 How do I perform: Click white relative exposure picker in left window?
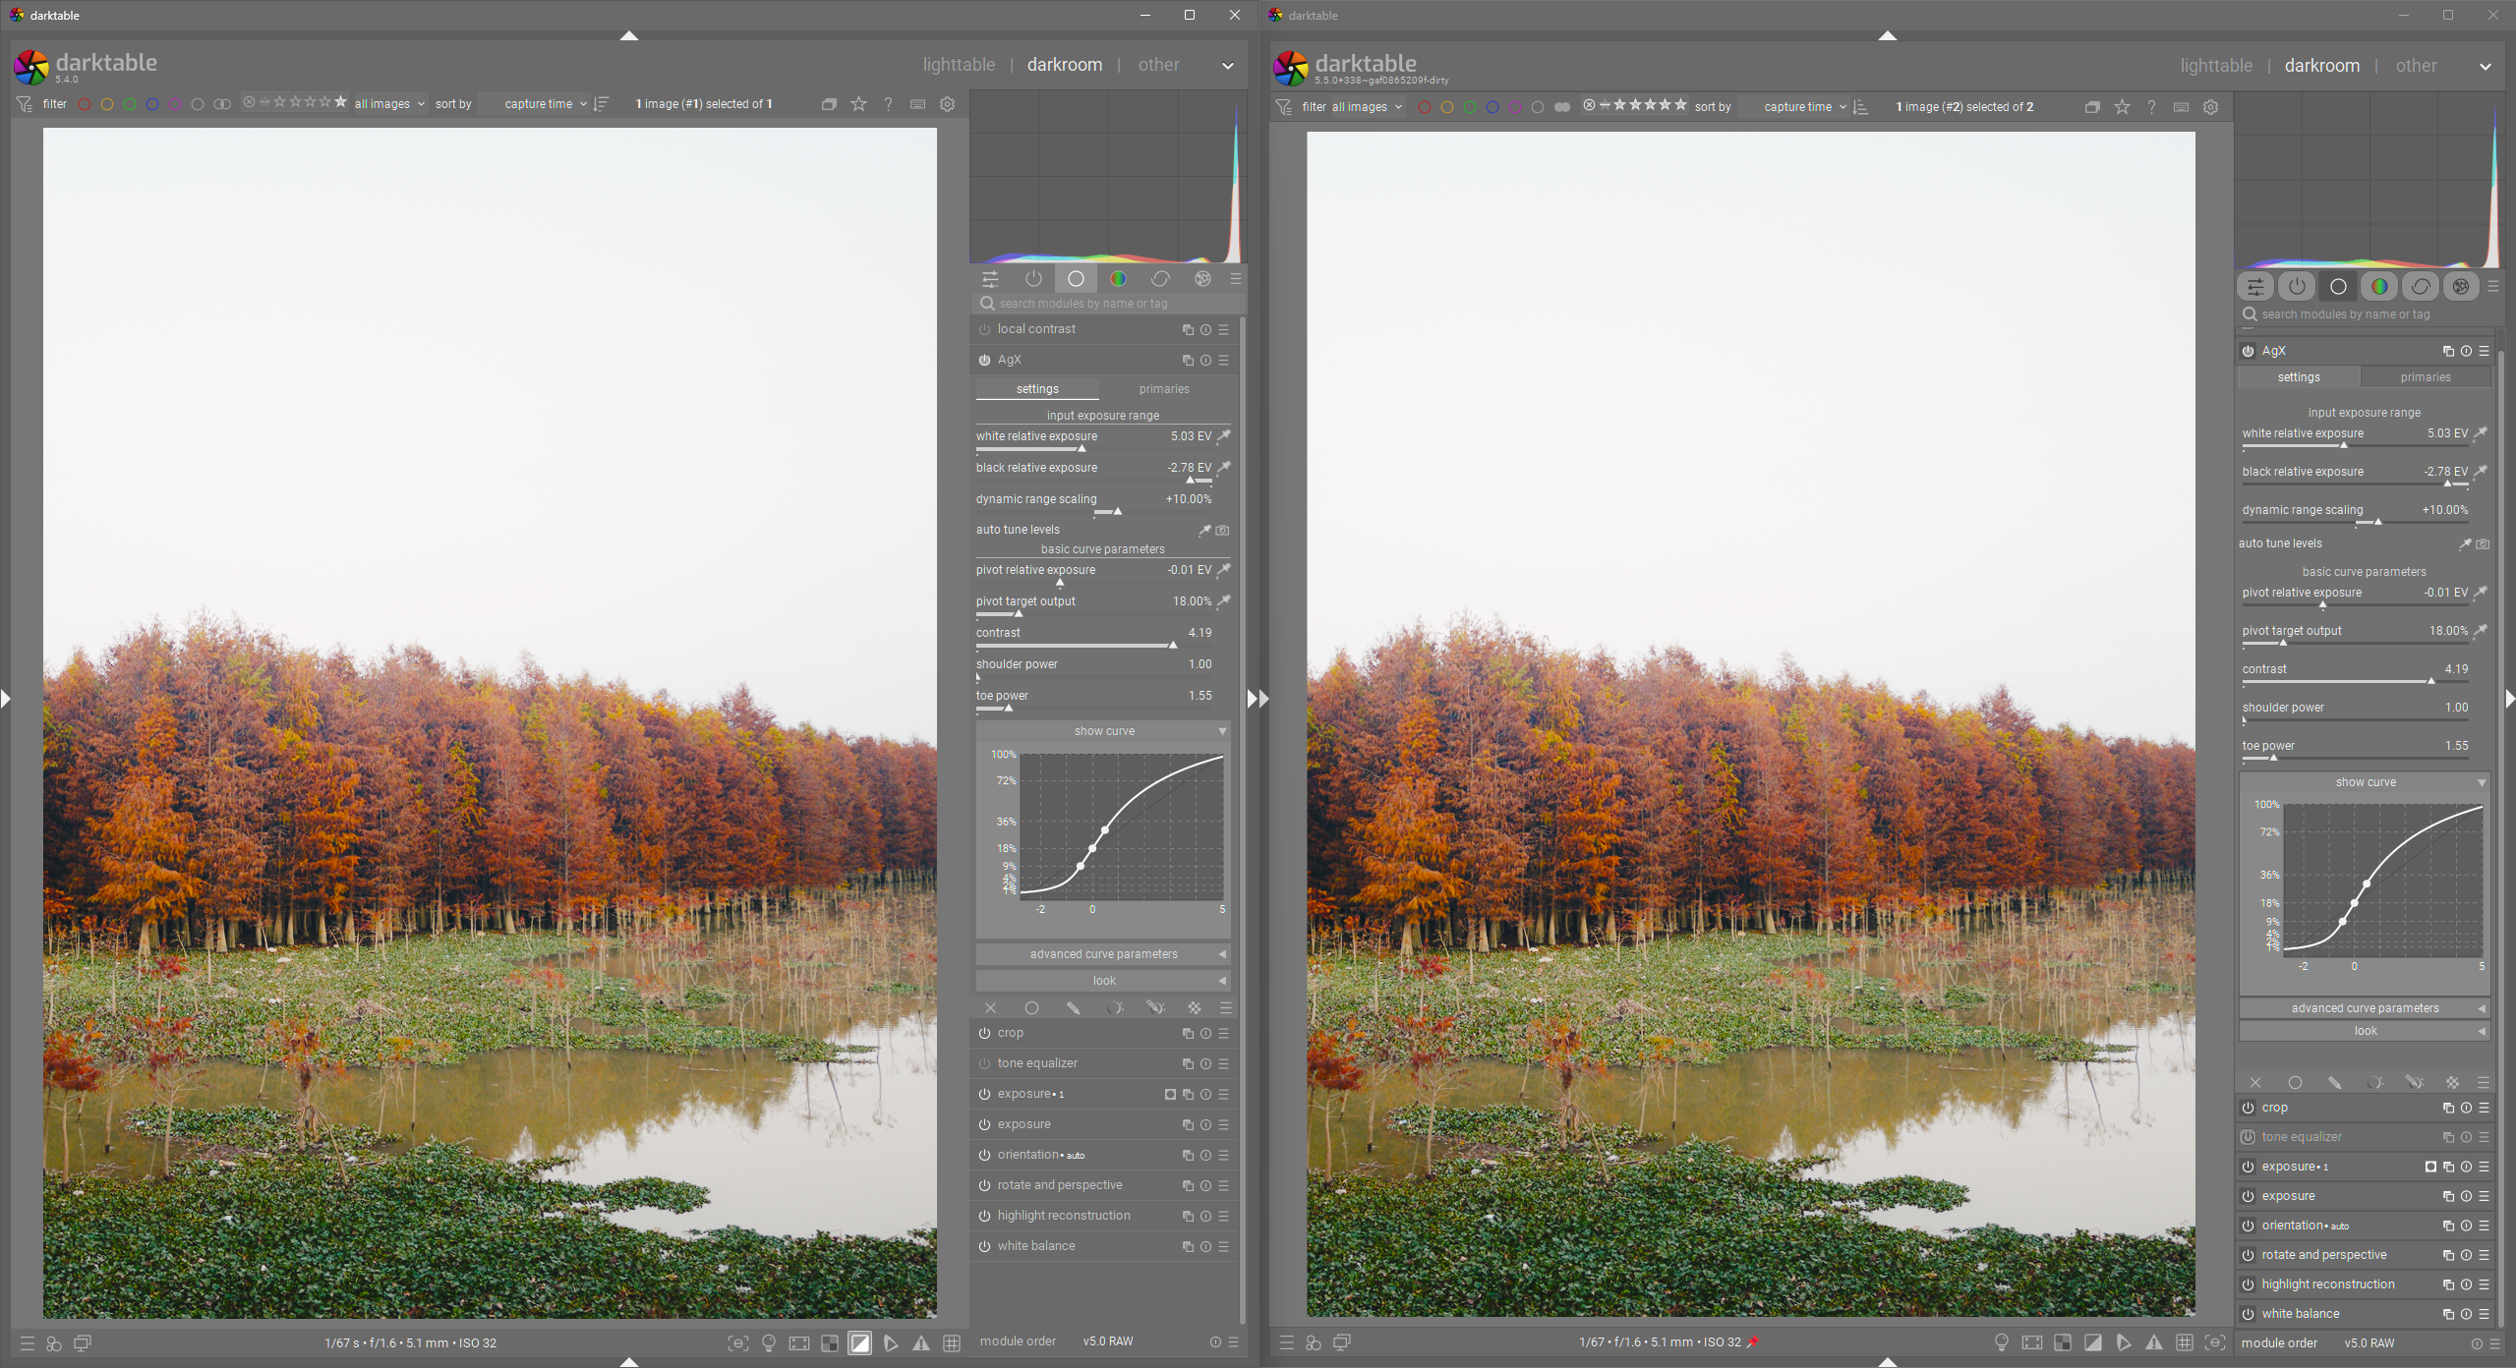coord(1224,436)
